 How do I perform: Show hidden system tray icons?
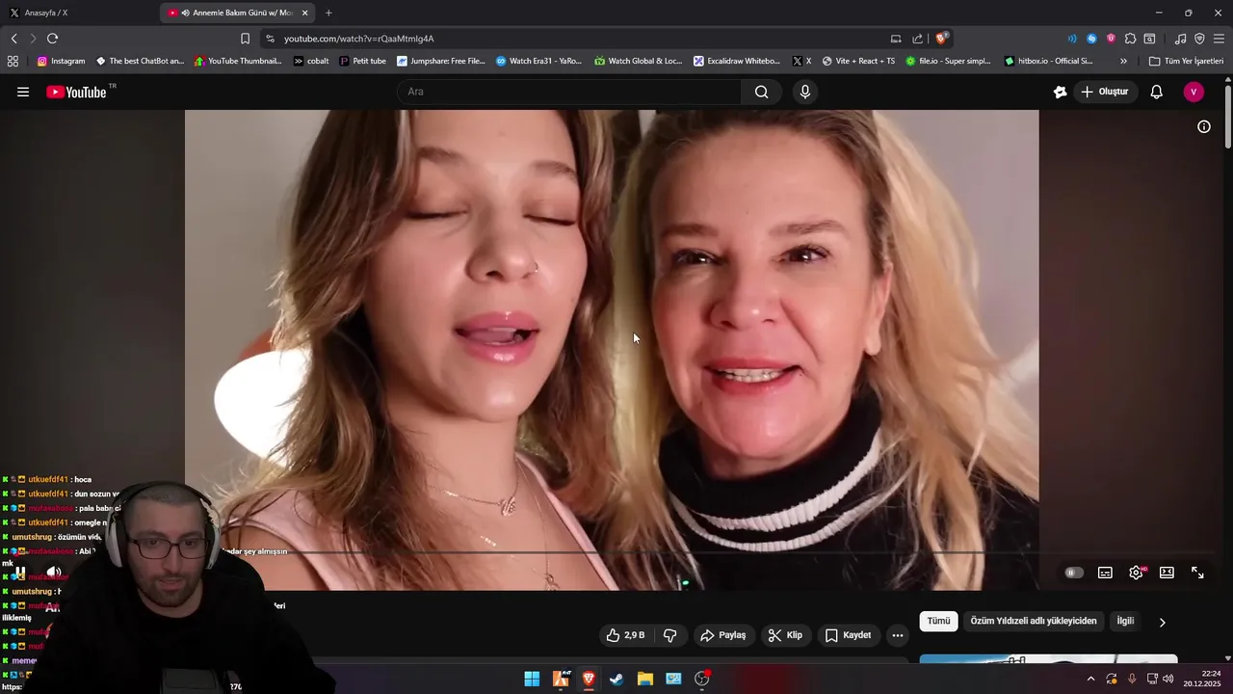1090,679
